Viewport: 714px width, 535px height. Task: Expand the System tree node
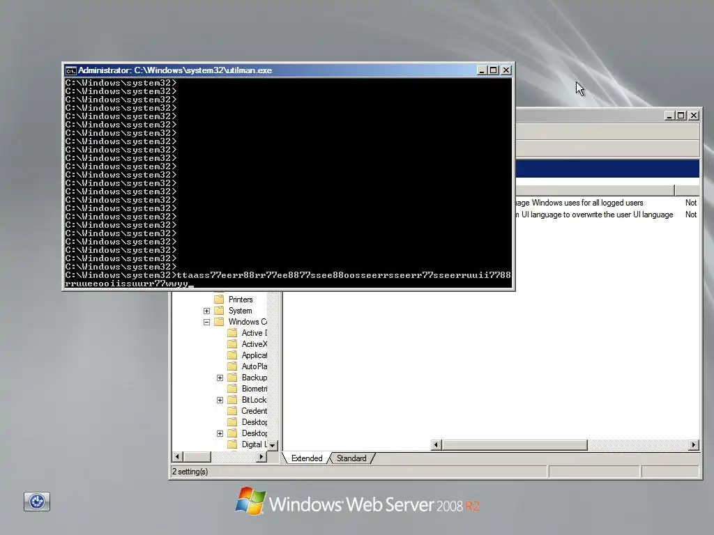coord(206,311)
